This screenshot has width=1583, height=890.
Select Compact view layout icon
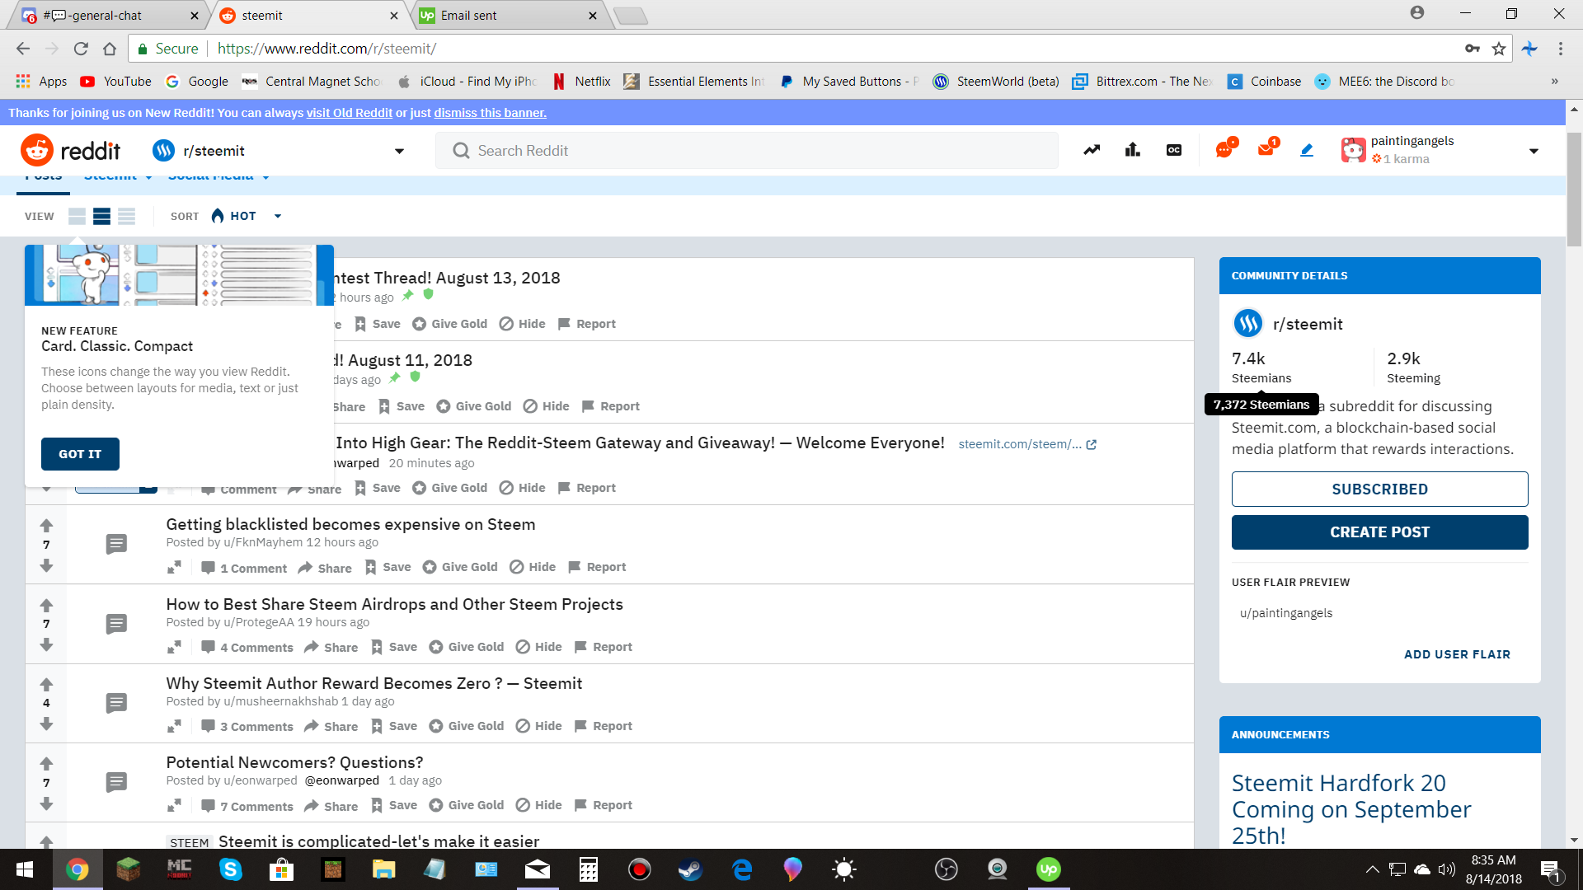[x=126, y=216]
